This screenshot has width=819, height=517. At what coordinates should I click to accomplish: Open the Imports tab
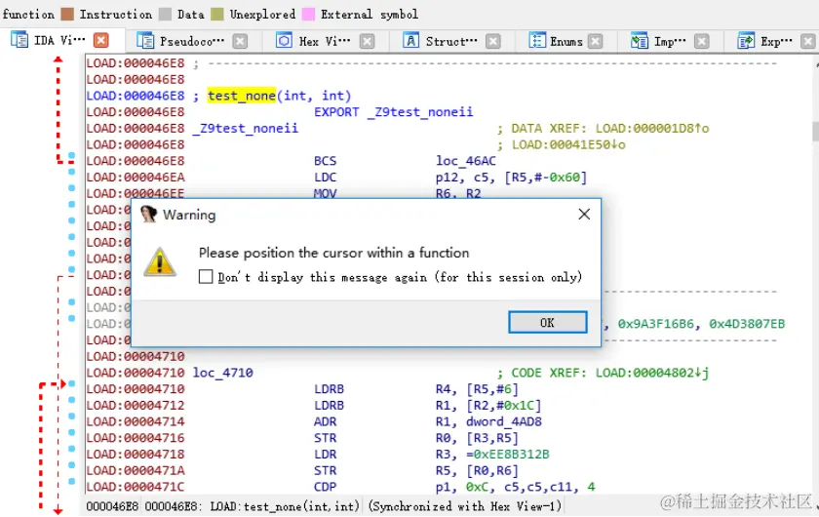(x=671, y=41)
